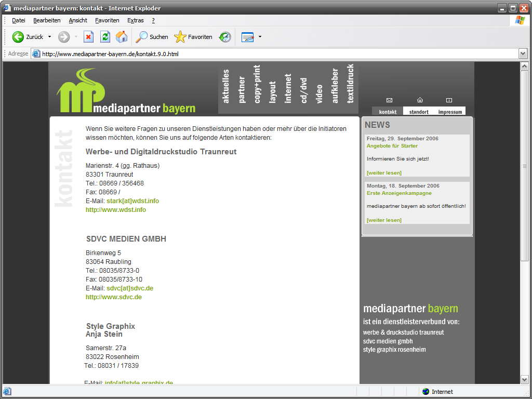Open the copy+print navigation item
532x399 pixels.
[257, 84]
